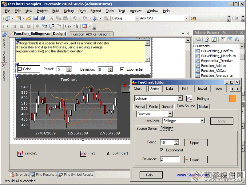Click the View Code icon in Solution Explorer
Viewport: 246px width, 185px height.
coord(223,39)
